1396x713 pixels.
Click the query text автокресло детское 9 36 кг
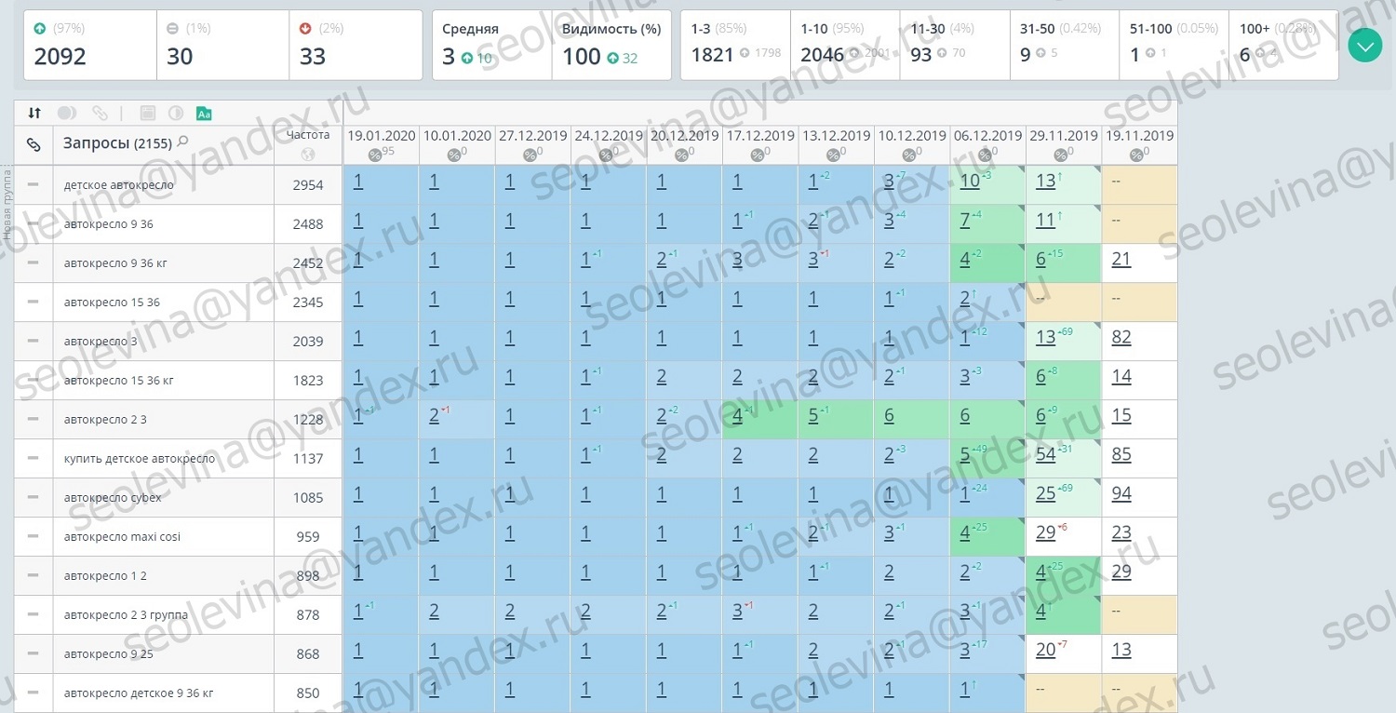139,693
